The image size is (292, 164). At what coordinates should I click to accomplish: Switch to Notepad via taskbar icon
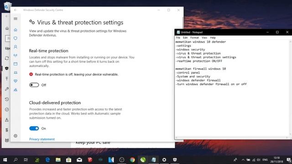pyautogui.click(x=154, y=160)
